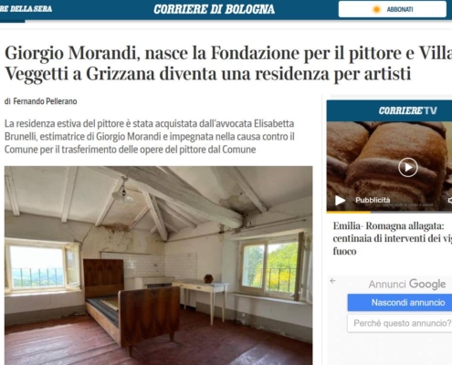452x365 pixels.
Task: Click the small play icon beside Pubblicità
Action: 340,200
